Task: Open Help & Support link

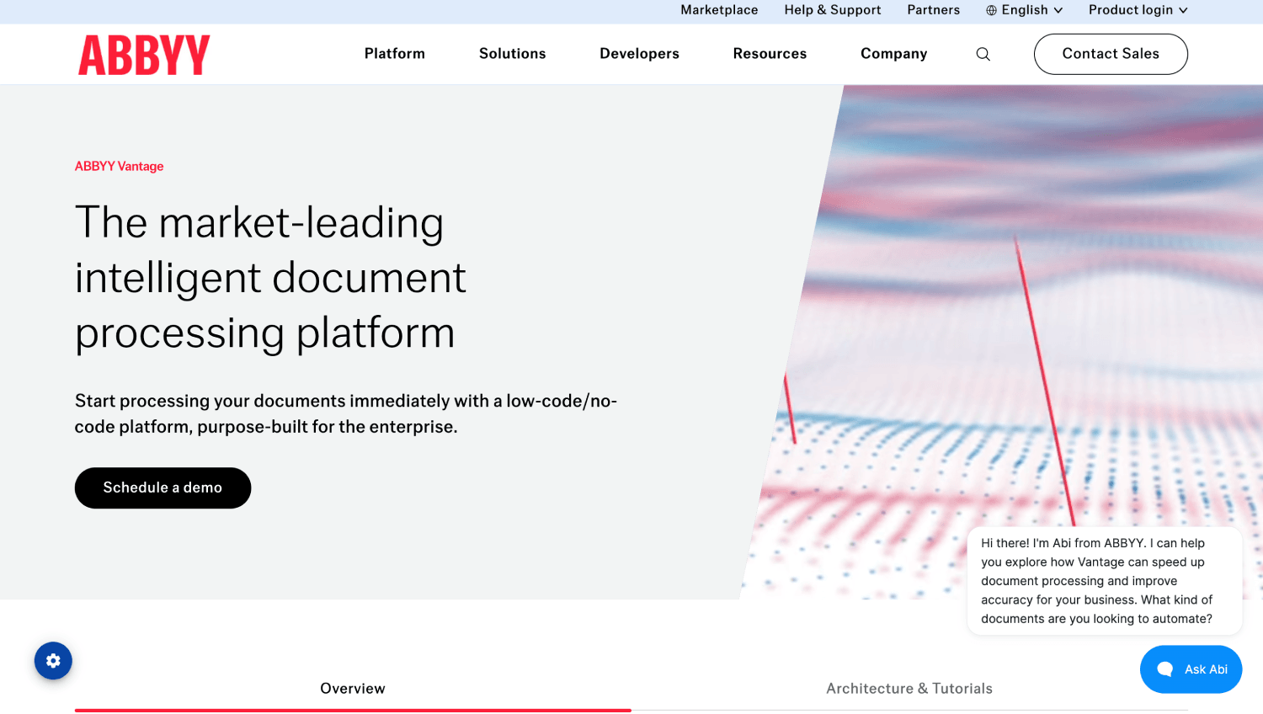Action: pos(833,10)
